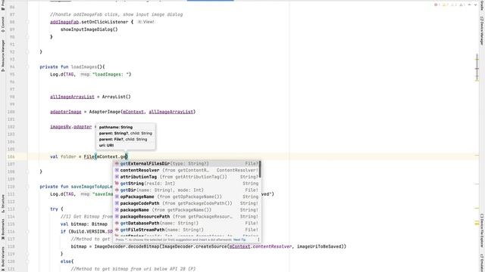485x272 pixels.
Task: Select getFileStreamPath completion suggestion
Action: (186, 230)
